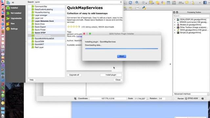Toggle the Render checkbox

176,99
